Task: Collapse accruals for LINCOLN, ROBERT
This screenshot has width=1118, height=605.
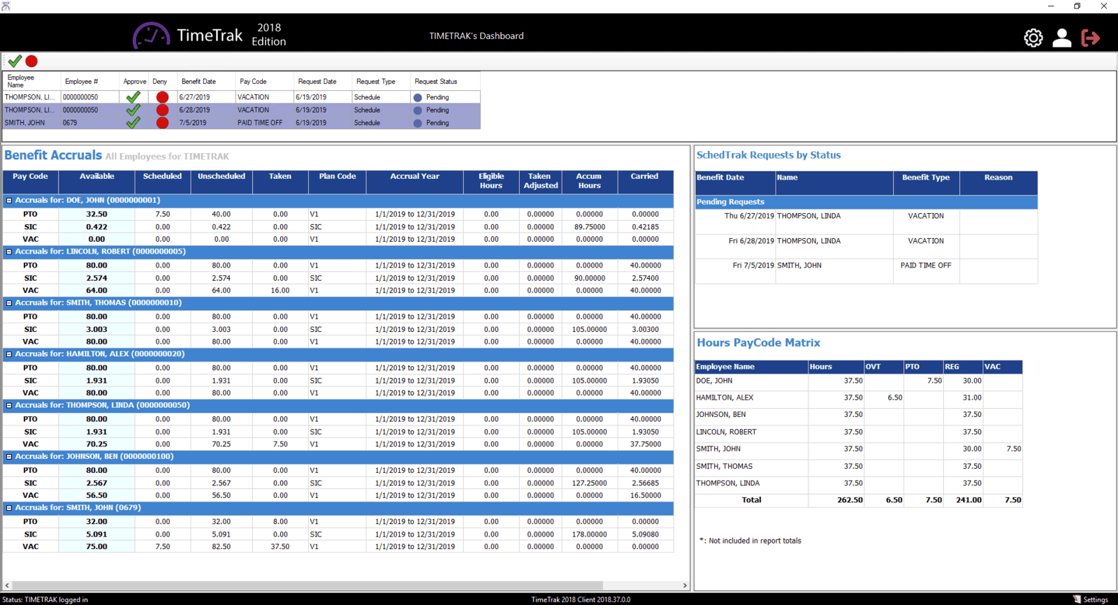Action: point(9,252)
